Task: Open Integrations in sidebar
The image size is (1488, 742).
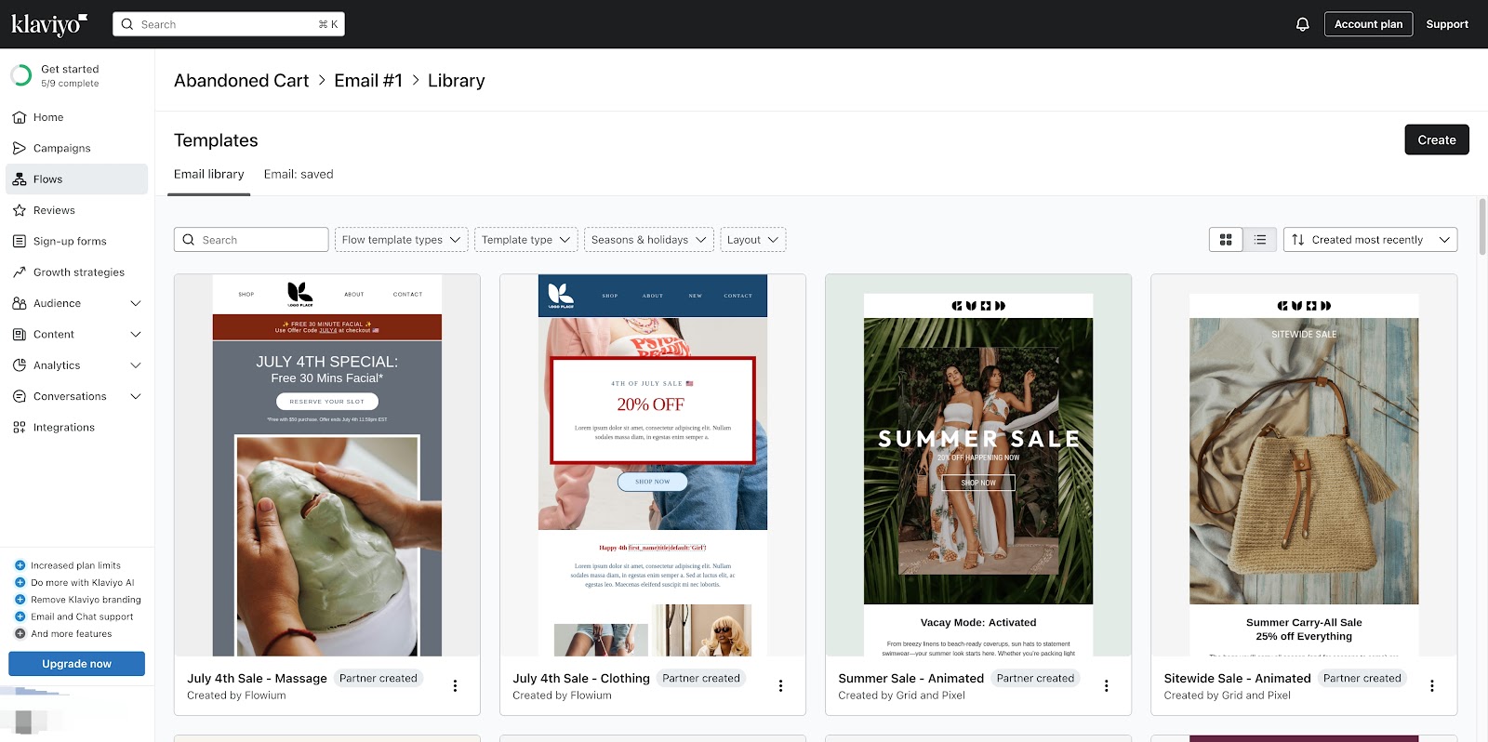Action: point(76,428)
